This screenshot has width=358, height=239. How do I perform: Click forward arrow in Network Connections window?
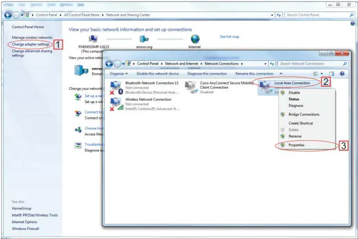117,64
